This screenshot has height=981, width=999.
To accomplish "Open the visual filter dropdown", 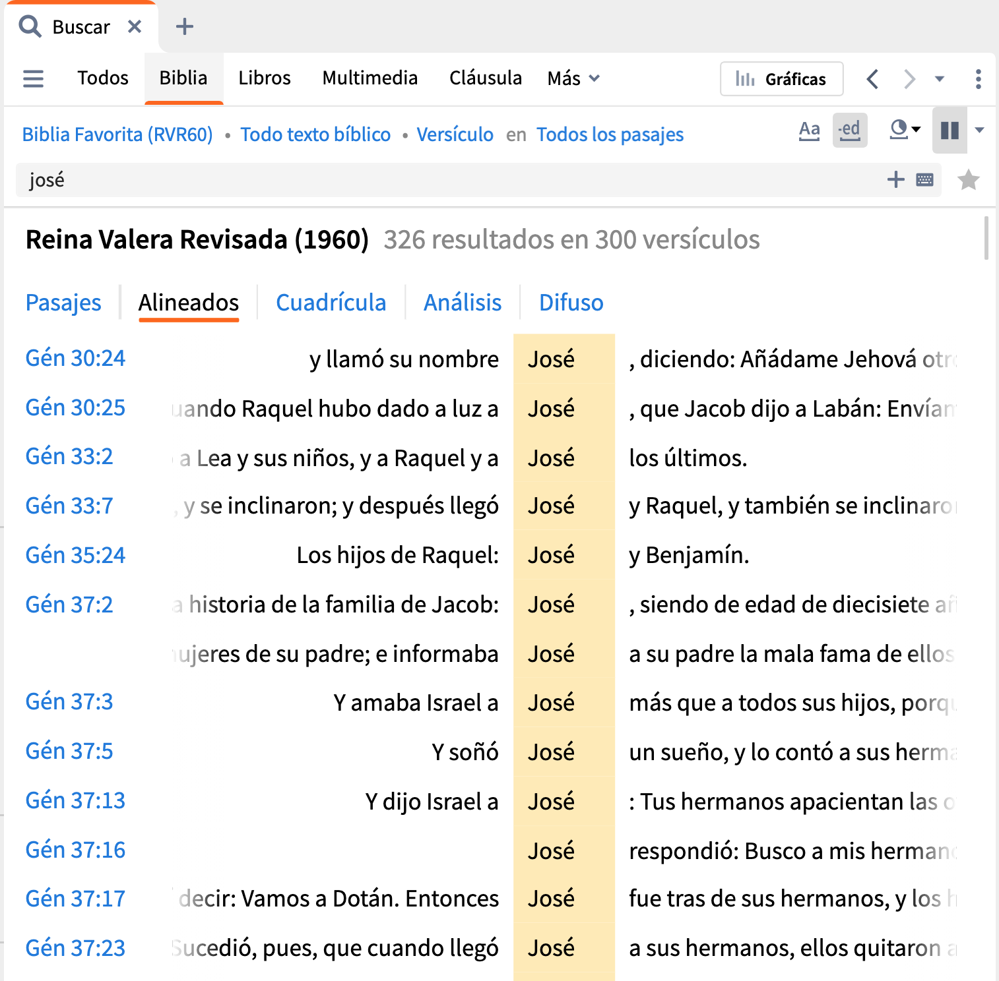I will point(905,129).
